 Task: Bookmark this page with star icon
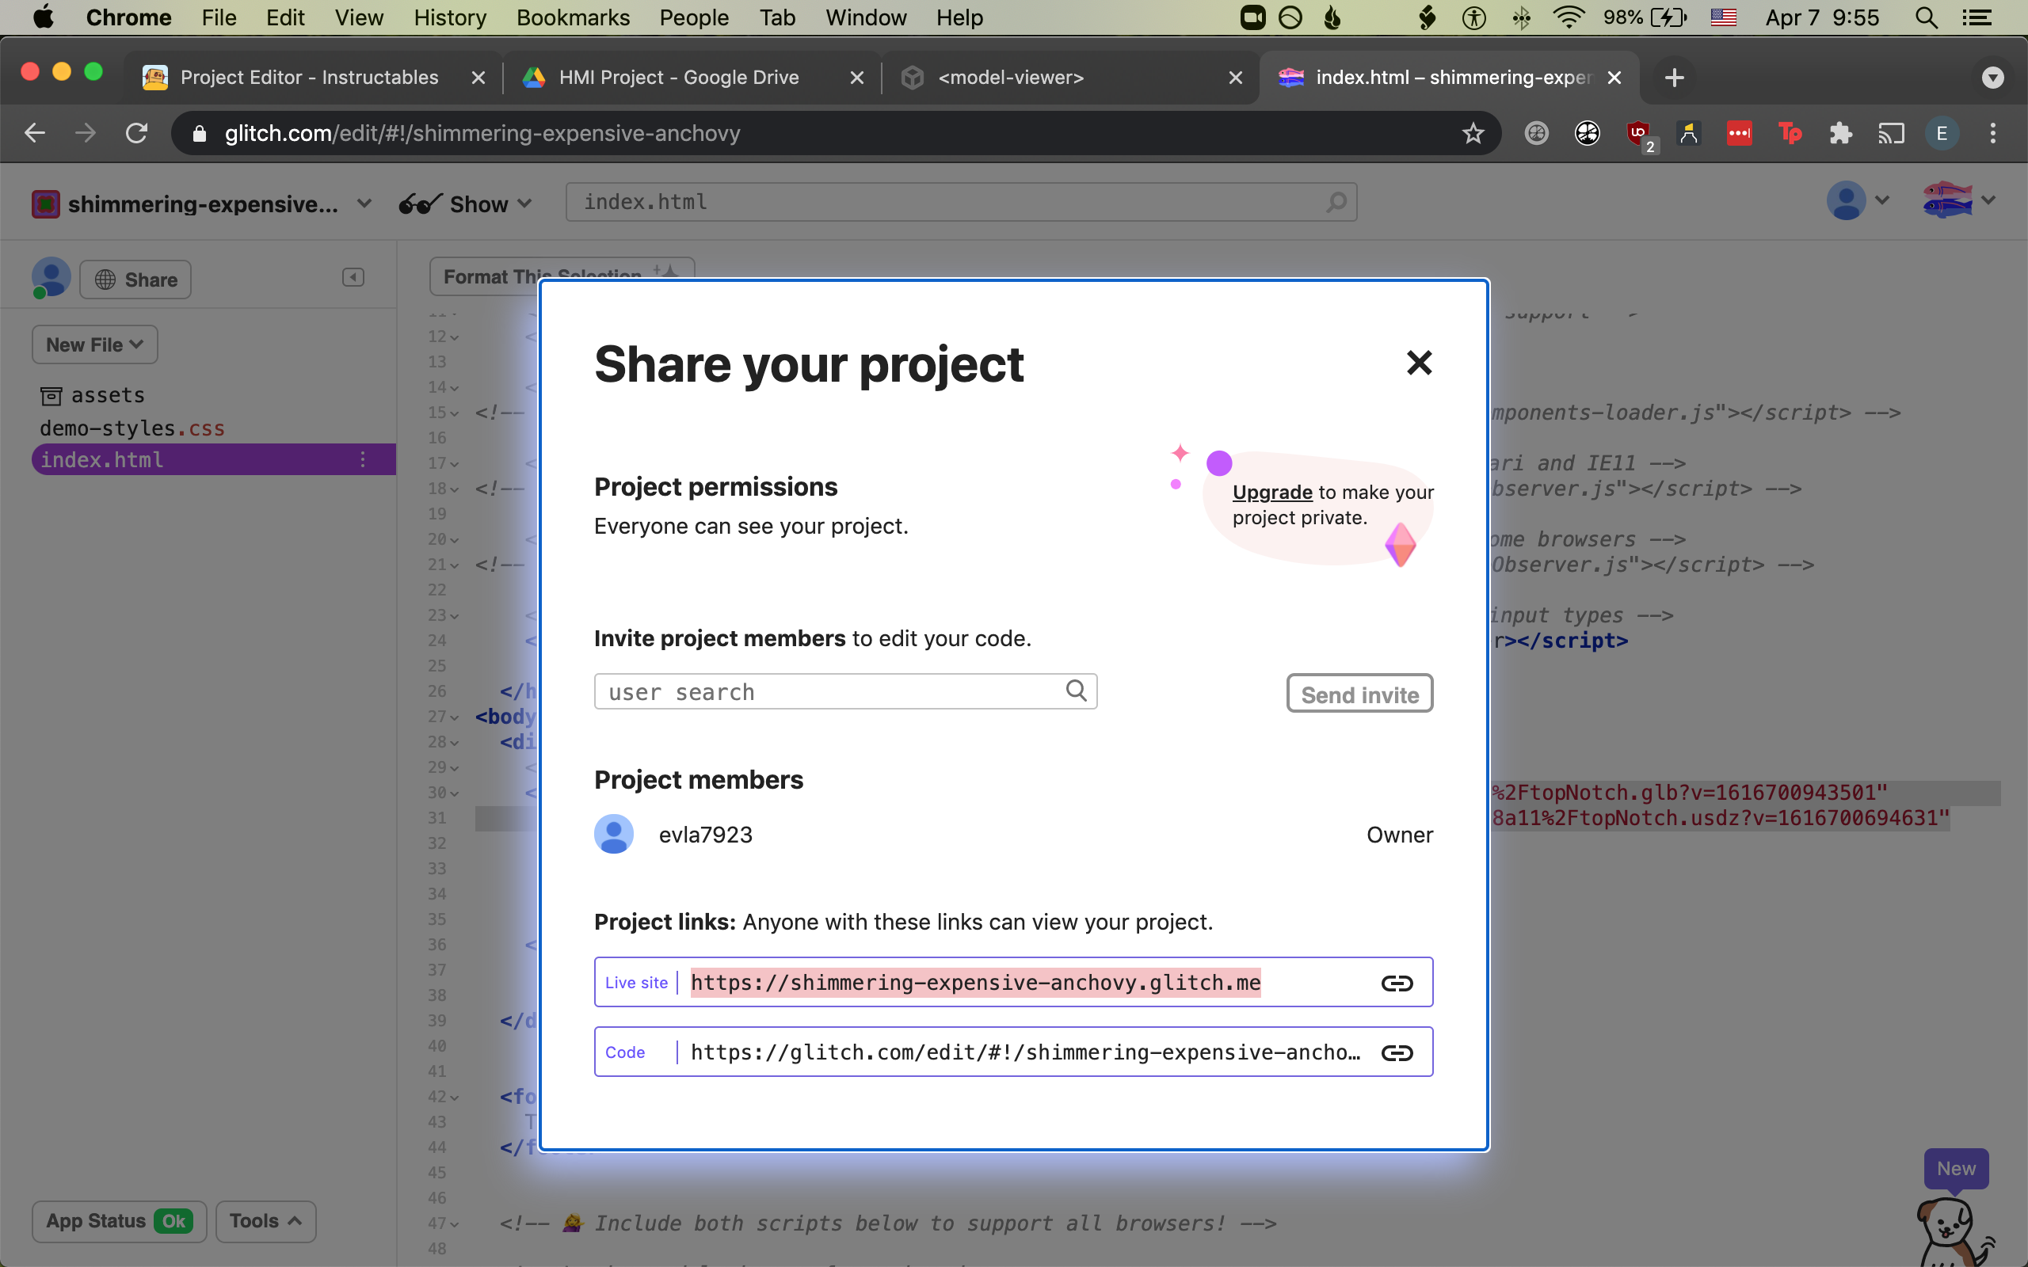pos(1473,133)
